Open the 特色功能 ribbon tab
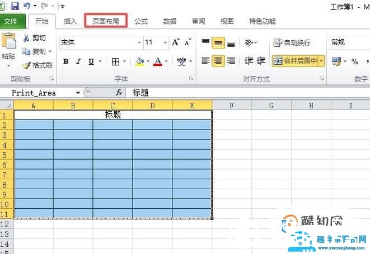This screenshot has height=254, width=370. (x=263, y=21)
